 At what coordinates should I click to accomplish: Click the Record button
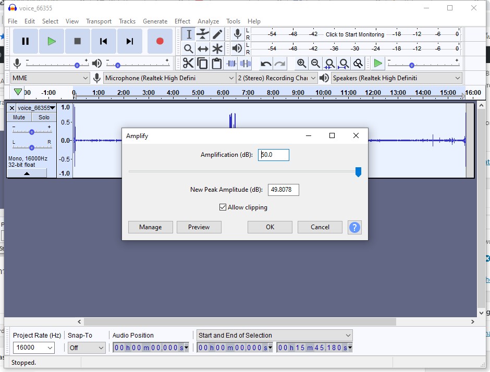[160, 41]
